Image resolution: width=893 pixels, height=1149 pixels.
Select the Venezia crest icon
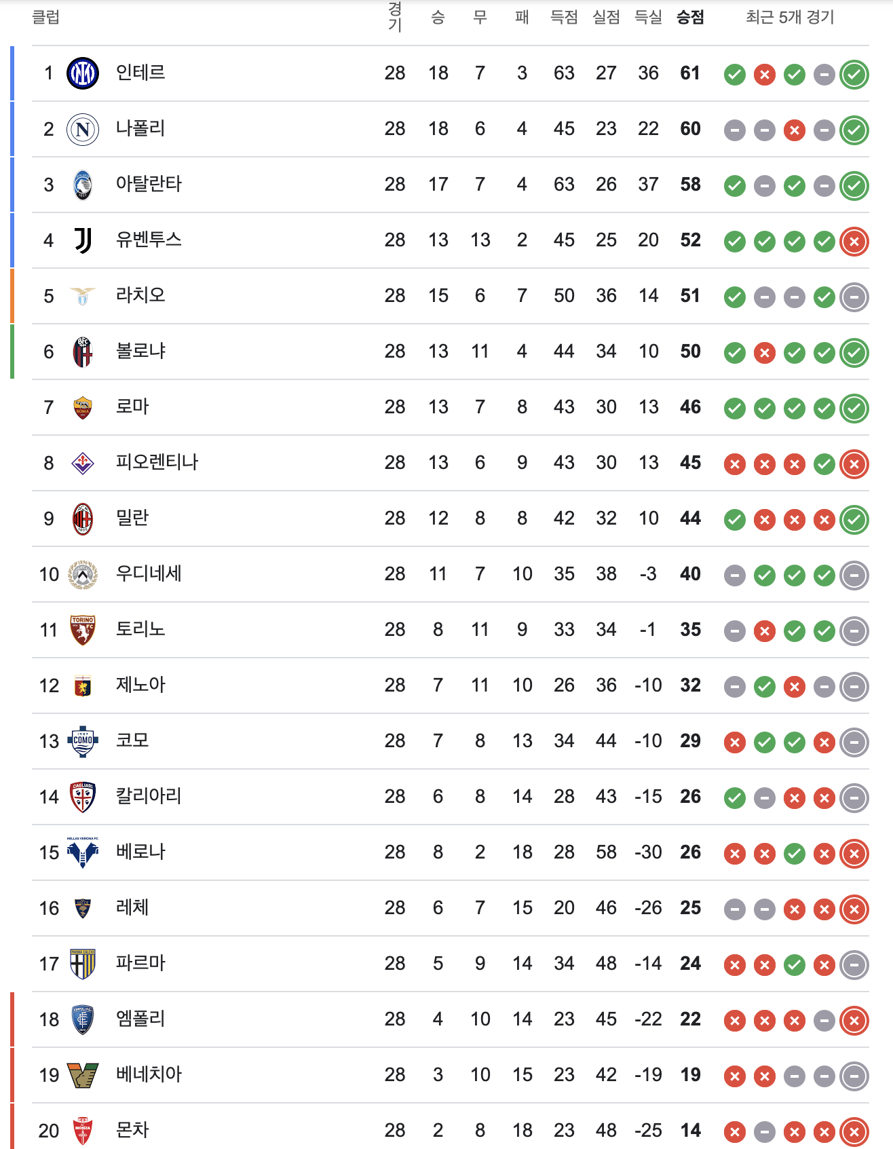click(x=83, y=1075)
